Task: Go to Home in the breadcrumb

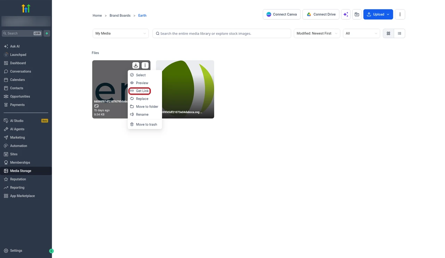Action: (97, 15)
